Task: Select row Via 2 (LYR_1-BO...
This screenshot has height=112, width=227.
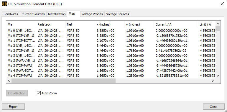Action: pyautogui.click(x=111, y=46)
